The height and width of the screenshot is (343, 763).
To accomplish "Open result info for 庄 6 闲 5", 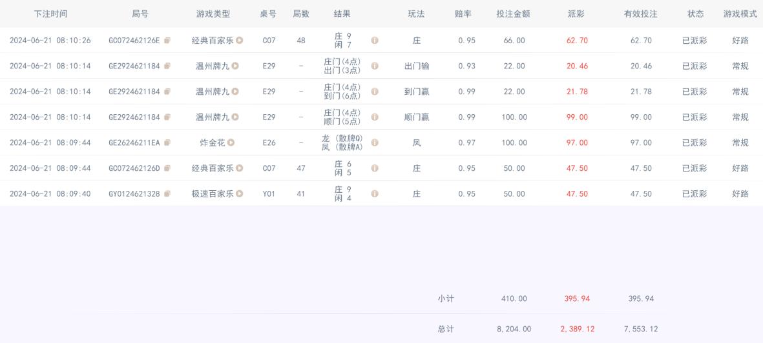I will pyautogui.click(x=375, y=168).
